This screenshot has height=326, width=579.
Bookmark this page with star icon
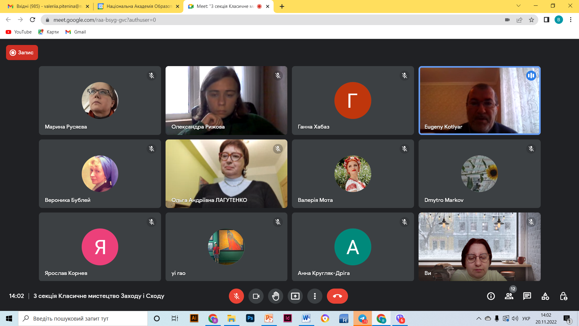tap(531, 20)
